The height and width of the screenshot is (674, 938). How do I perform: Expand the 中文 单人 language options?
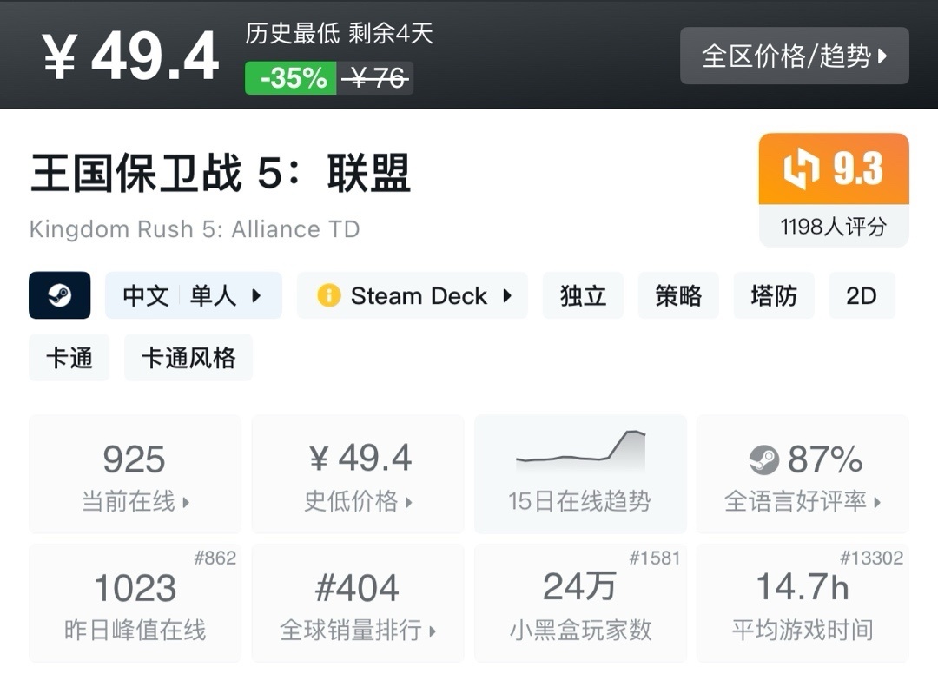[x=193, y=295]
